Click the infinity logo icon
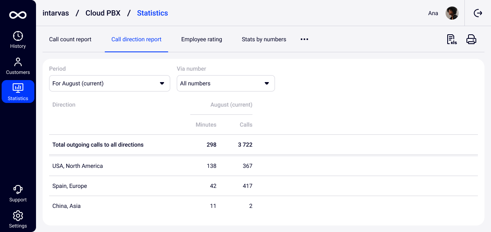Image resolution: width=491 pixels, height=232 pixels. [18, 15]
